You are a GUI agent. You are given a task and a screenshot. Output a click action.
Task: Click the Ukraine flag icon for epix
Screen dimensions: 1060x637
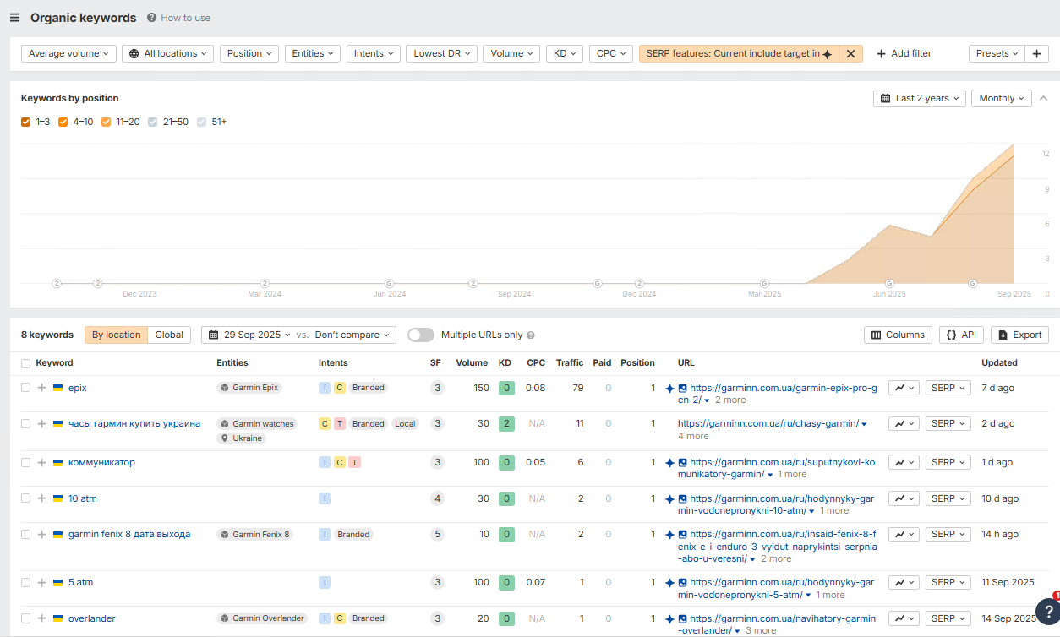point(58,388)
